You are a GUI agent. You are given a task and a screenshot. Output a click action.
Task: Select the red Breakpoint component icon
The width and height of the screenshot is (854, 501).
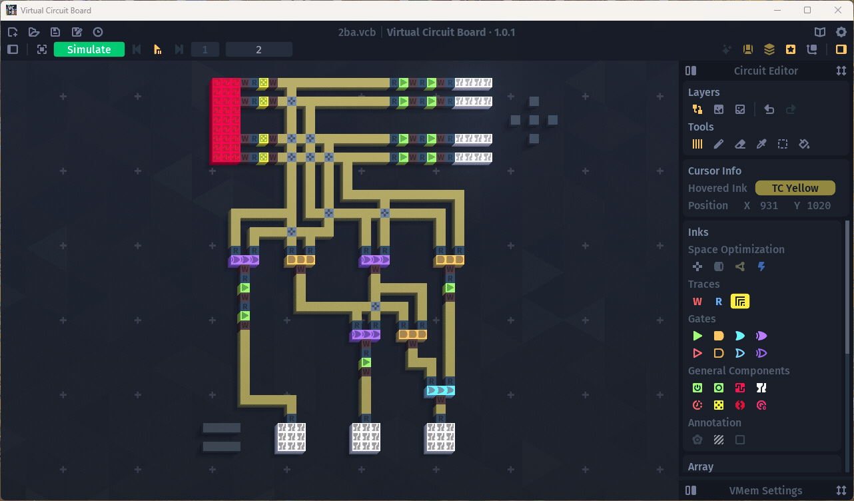pos(740,405)
